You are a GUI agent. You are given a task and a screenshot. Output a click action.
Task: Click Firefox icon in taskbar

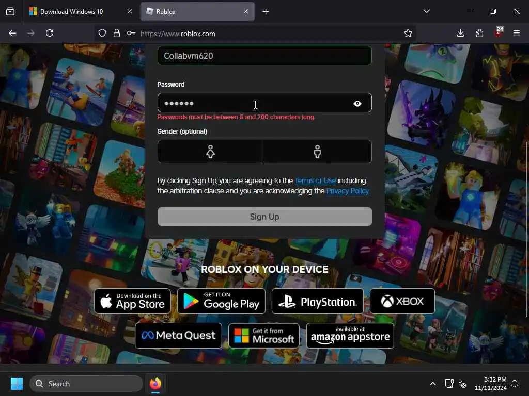click(155, 384)
